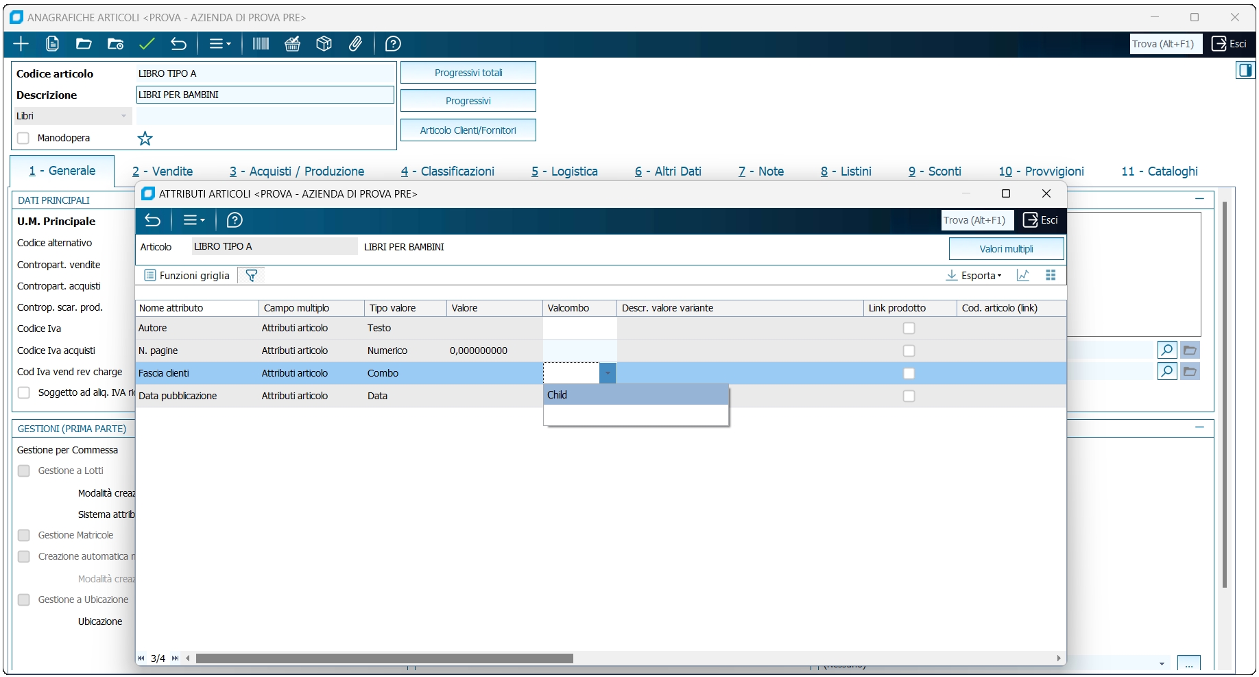
Task: Click magnifier icon on Cod Iva vend rev charge row
Action: [1167, 371]
